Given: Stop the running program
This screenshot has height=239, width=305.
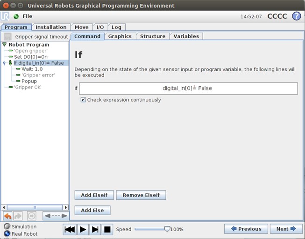Looking at the screenshot, I should pyautogui.click(x=107, y=230).
